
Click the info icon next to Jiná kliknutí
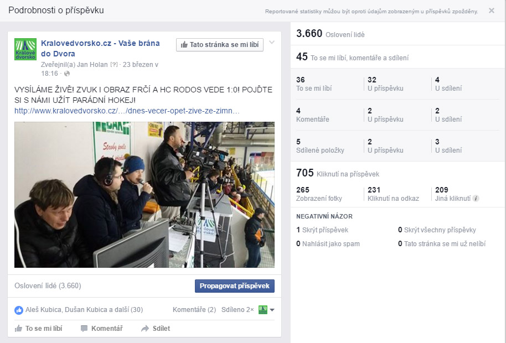[476, 199]
